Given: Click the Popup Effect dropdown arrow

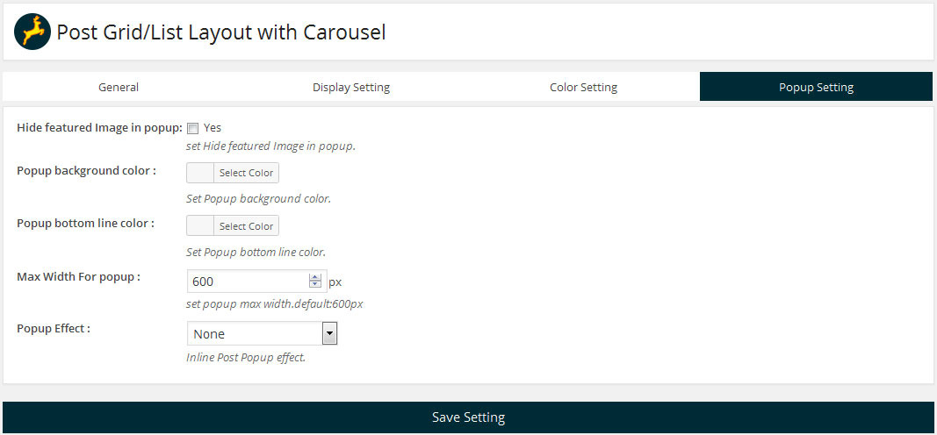Looking at the screenshot, I should 330,334.
